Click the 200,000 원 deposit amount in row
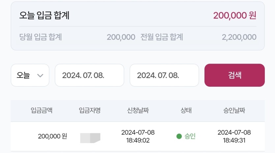Viewport: 275px width, 153px height. (x=52, y=136)
